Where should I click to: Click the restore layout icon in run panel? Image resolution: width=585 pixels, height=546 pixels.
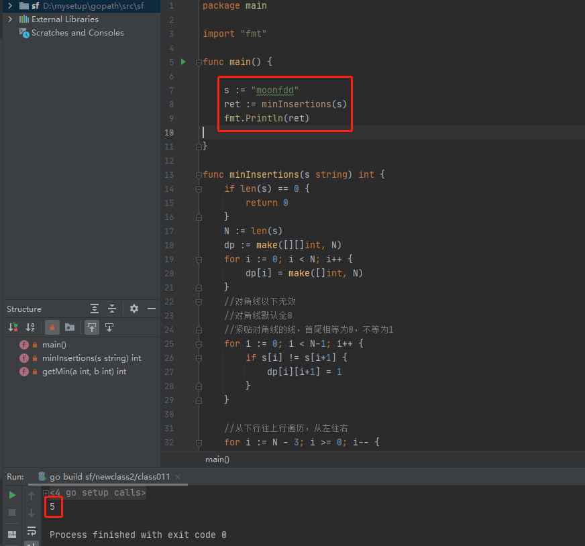[x=12, y=535]
